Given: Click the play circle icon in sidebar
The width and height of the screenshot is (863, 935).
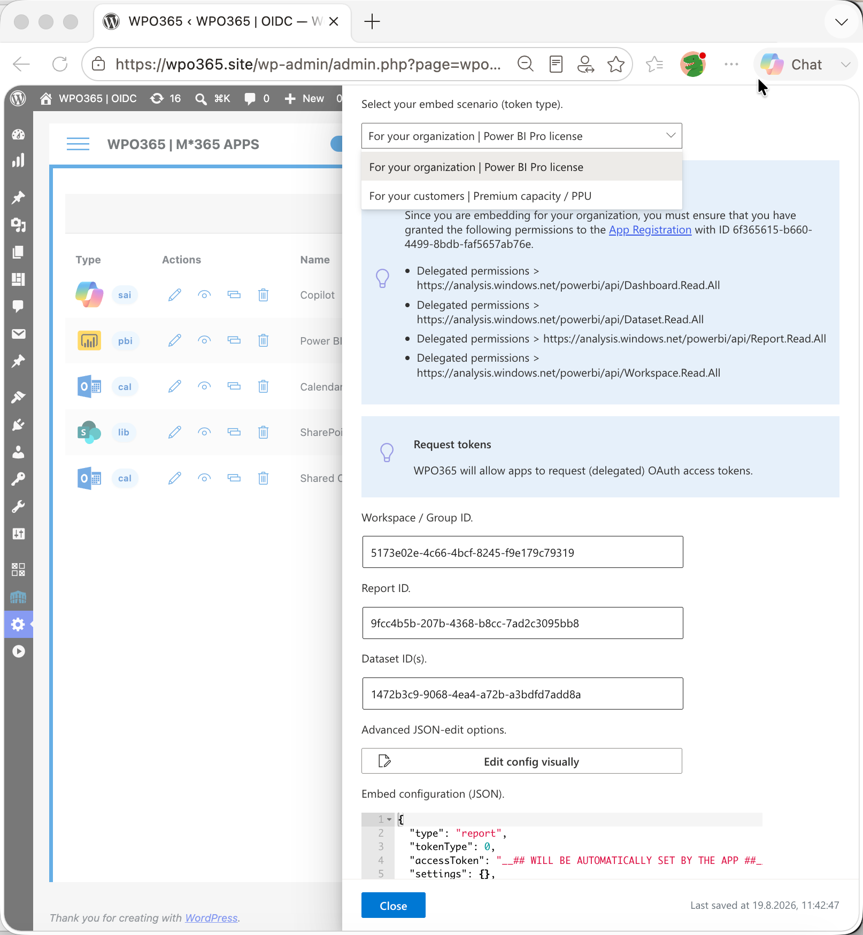Looking at the screenshot, I should point(19,651).
